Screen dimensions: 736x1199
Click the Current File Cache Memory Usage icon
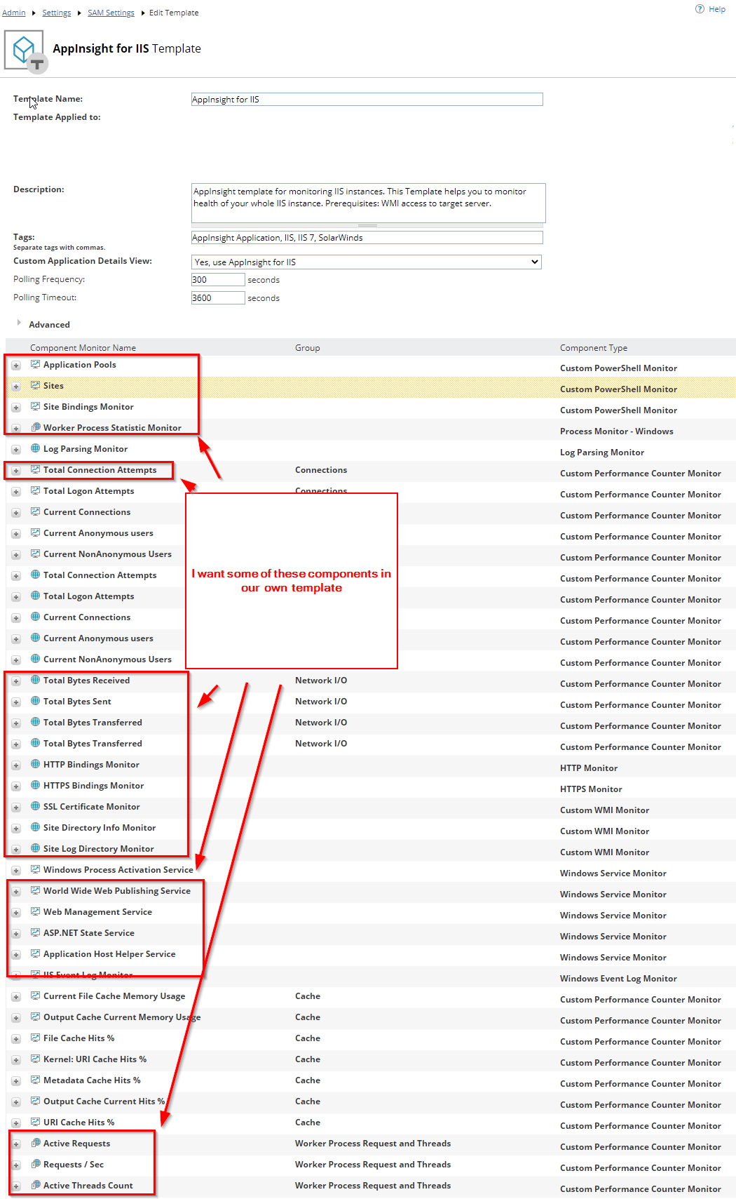(35, 996)
